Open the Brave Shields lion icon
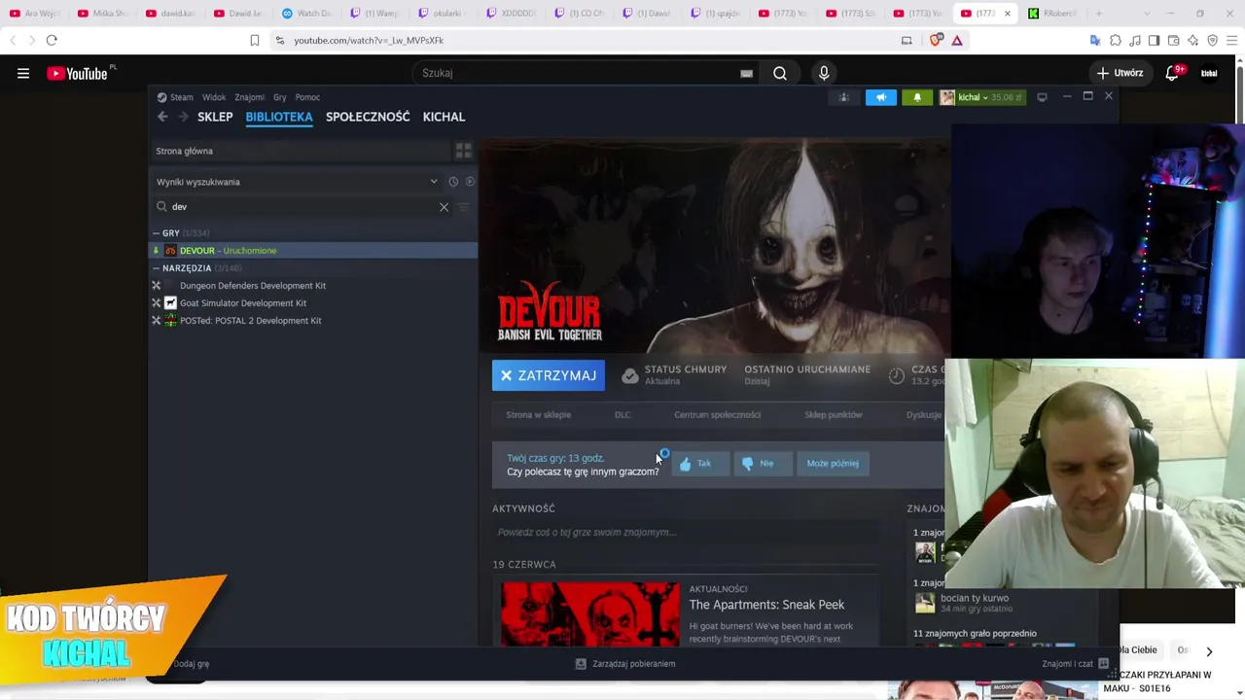The height and width of the screenshot is (700, 1245). click(937, 40)
